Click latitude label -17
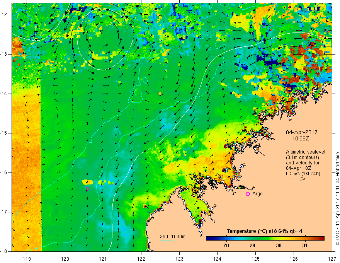340x263 pixels. (x=4, y=212)
